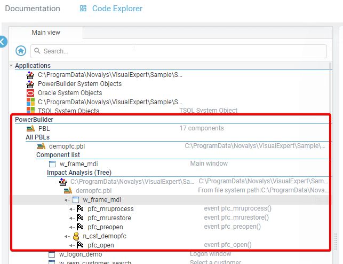This screenshot has height=264, width=343.
Task: Click the Oracle System Objects icon
Action: 30,93
